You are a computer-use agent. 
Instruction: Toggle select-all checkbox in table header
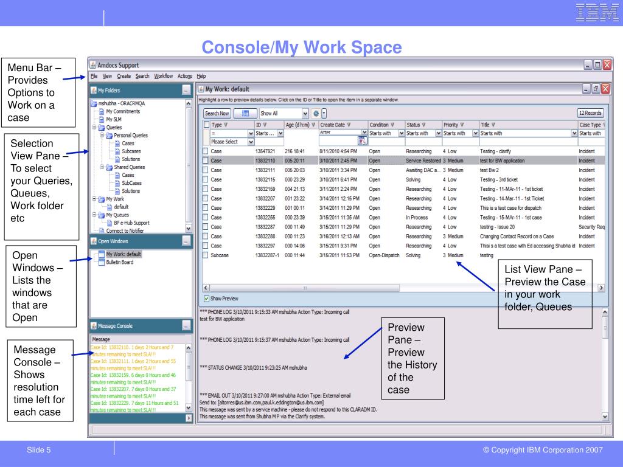(207, 125)
